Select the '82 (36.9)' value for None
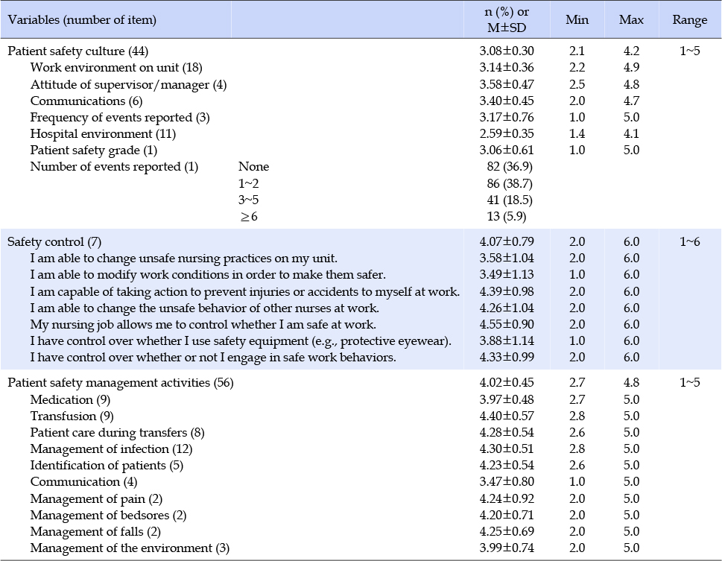722x561 pixels. tap(509, 167)
